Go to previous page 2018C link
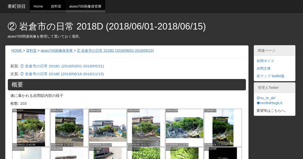The height and width of the screenshot is (159, 303). (62, 66)
